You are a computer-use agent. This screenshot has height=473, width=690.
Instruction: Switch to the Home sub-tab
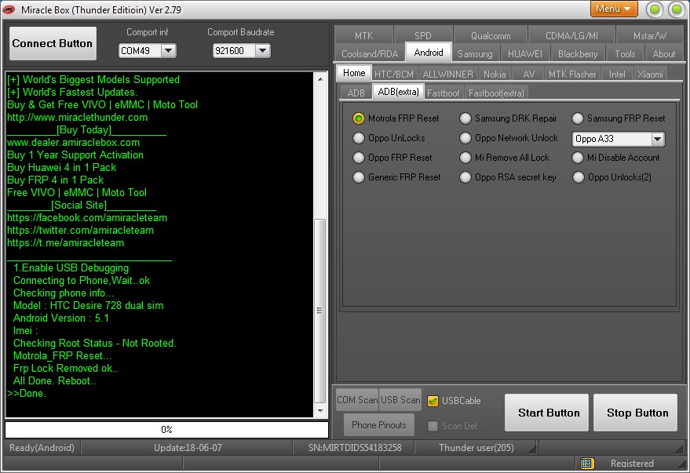[x=354, y=73]
